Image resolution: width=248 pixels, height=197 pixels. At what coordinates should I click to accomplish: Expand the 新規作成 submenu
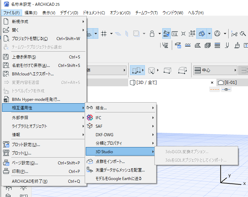click(44, 21)
